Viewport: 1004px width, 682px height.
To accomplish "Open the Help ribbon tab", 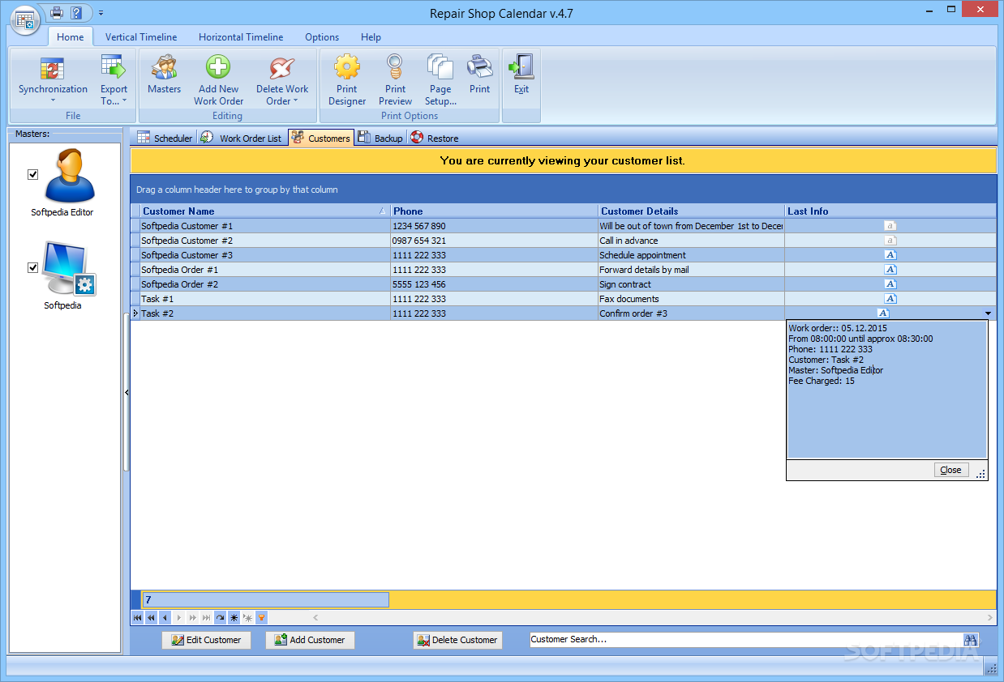I will pos(371,37).
